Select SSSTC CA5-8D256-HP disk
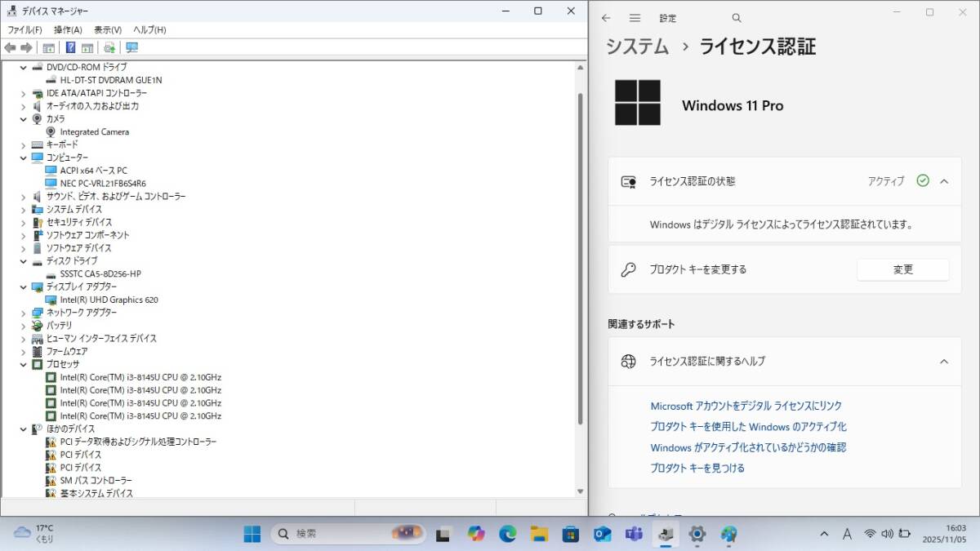 click(100, 273)
